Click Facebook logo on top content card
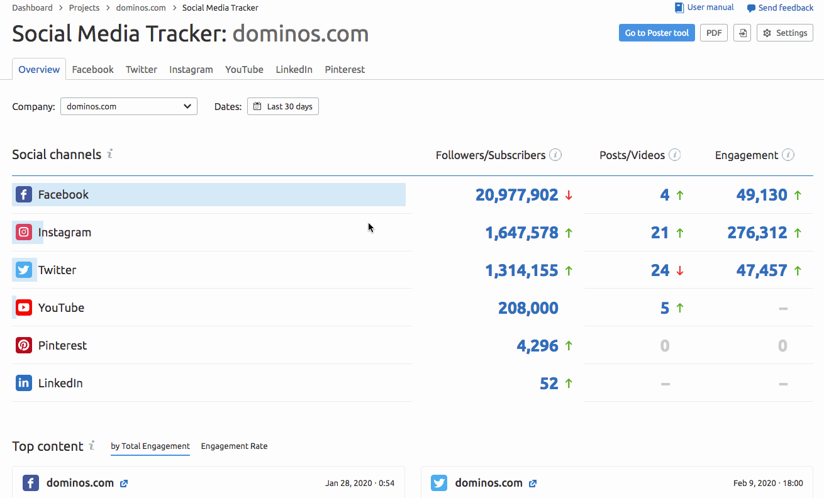 (31, 483)
